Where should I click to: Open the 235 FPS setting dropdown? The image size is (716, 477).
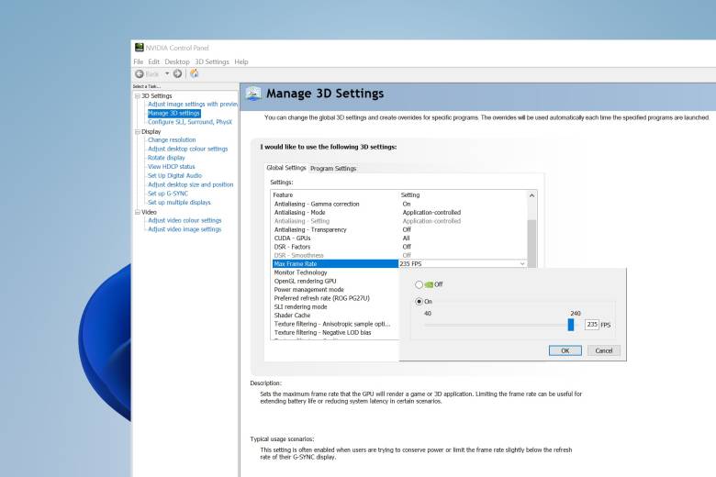coord(522,264)
